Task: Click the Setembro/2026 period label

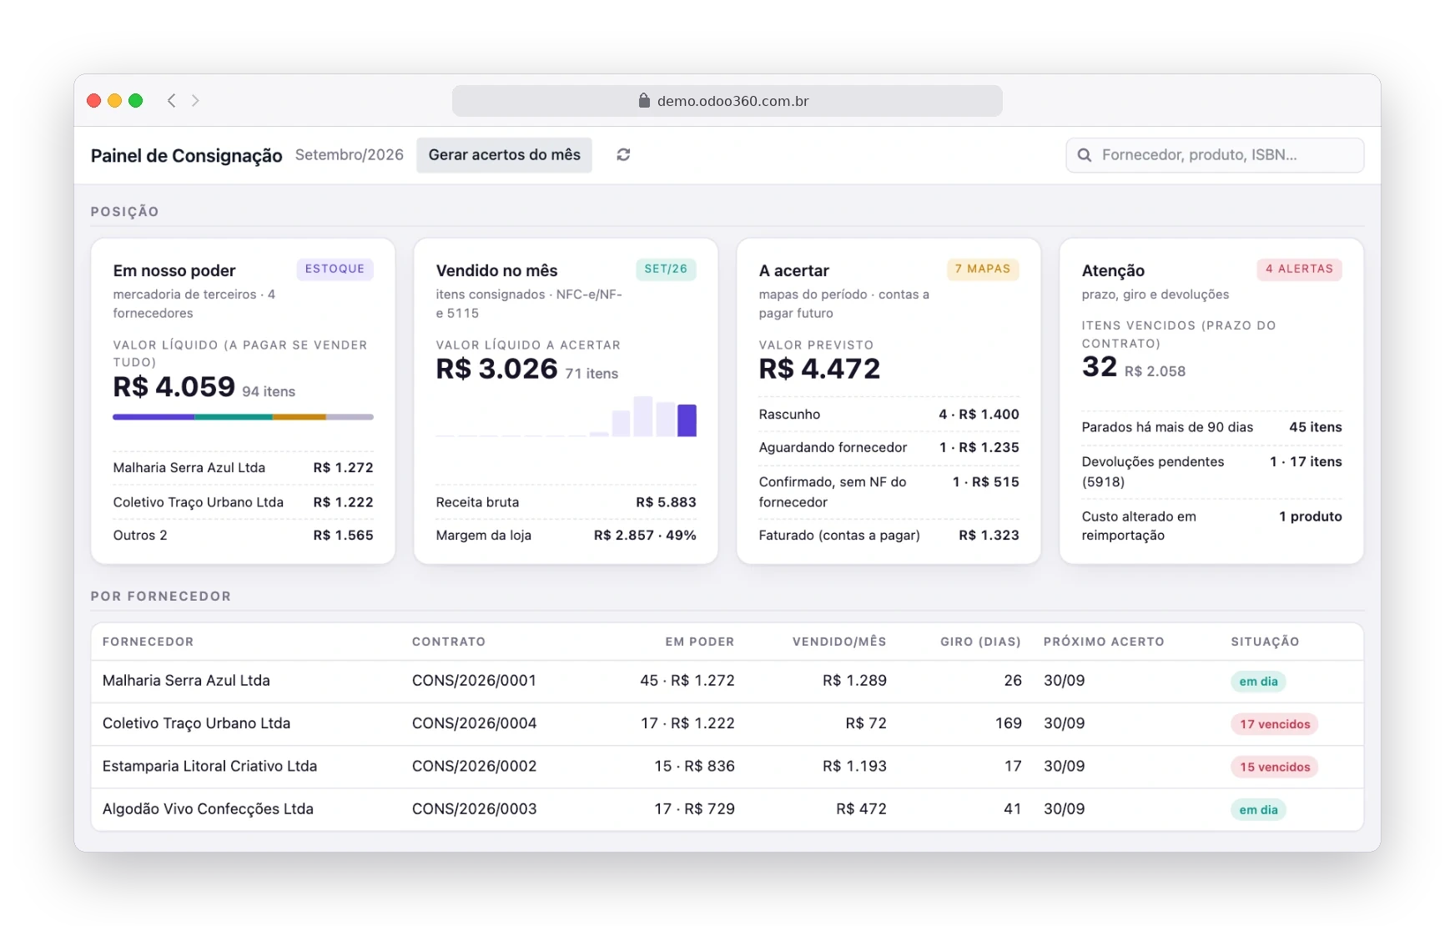Action: tap(349, 155)
